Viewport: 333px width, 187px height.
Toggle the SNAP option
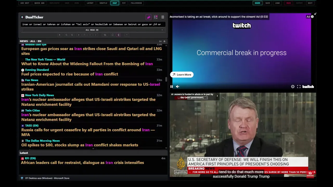pos(115,3)
